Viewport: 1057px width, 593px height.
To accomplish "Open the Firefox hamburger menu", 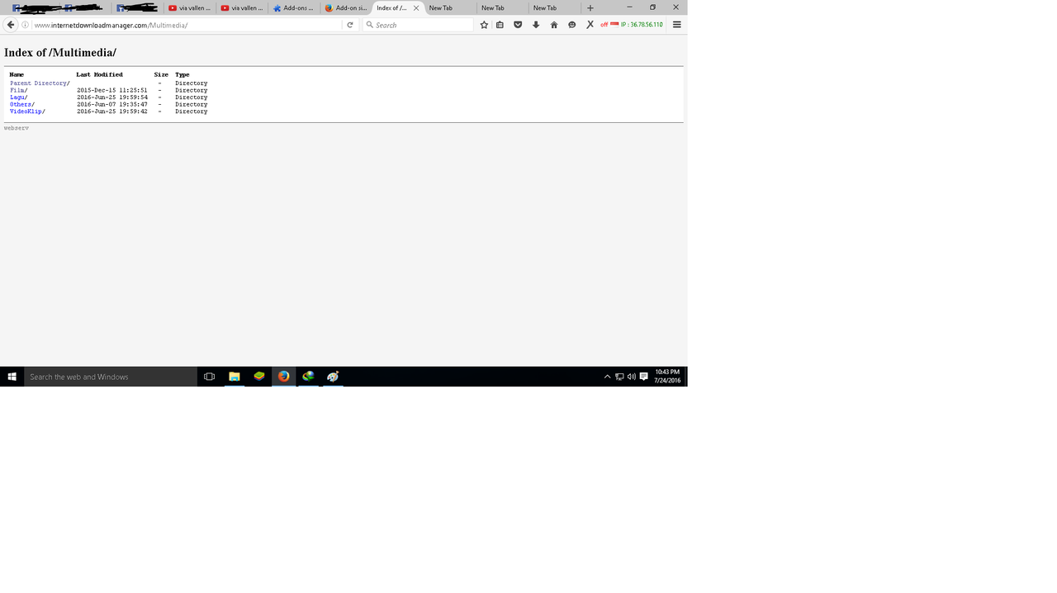I will click(x=676, y=25).
